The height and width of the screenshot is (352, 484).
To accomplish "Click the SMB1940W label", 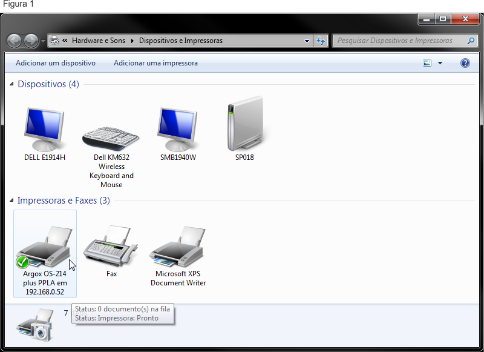I will tap(178, 158).
